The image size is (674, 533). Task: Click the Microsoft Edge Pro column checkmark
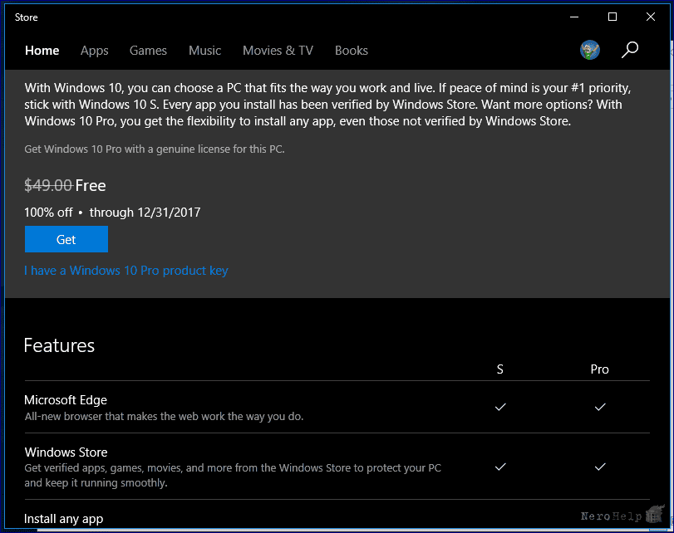click(600, 407)
